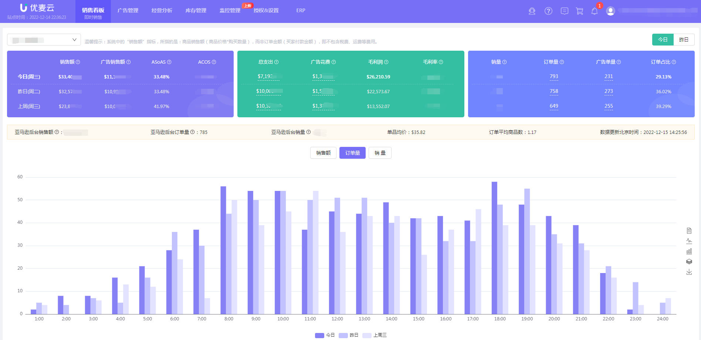Switch the chart to line chart view
The width and height of the screenshot is (701, 340).
tap(689, 240)
